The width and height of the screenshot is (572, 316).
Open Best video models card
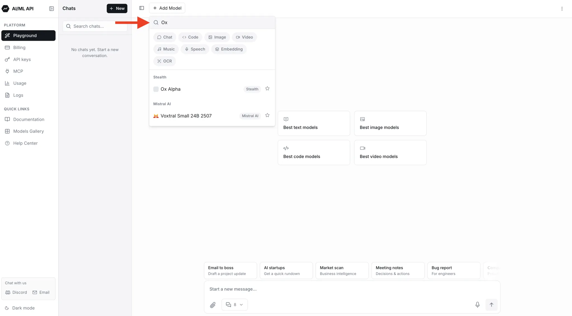pyautogui.click(x=390, y=152)
